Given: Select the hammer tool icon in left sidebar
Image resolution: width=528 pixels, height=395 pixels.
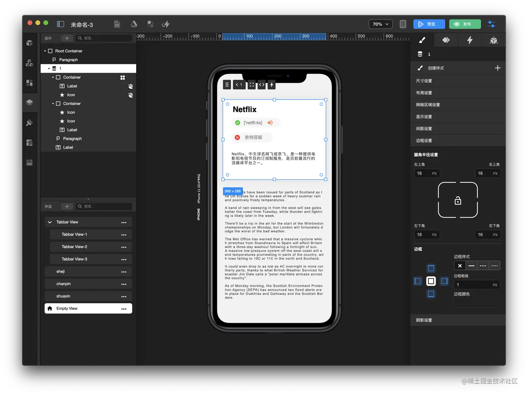Looking at the screenshot, I should pyautogui.click(x=30, y=123).
